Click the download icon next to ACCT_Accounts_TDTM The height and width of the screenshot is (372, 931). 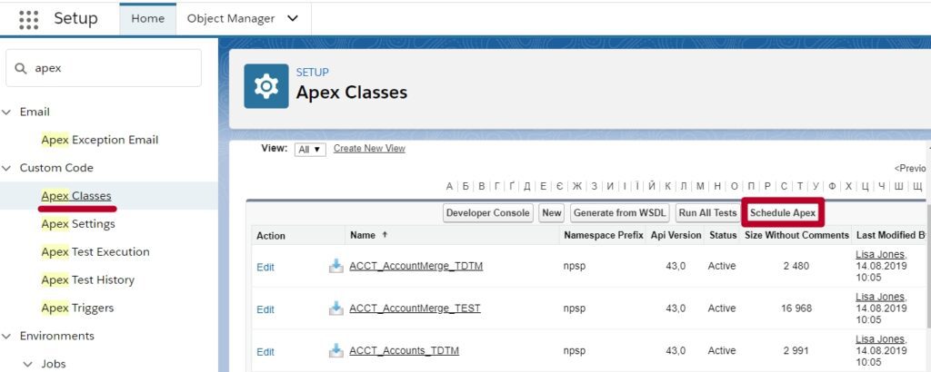click(x=336, y=350)
